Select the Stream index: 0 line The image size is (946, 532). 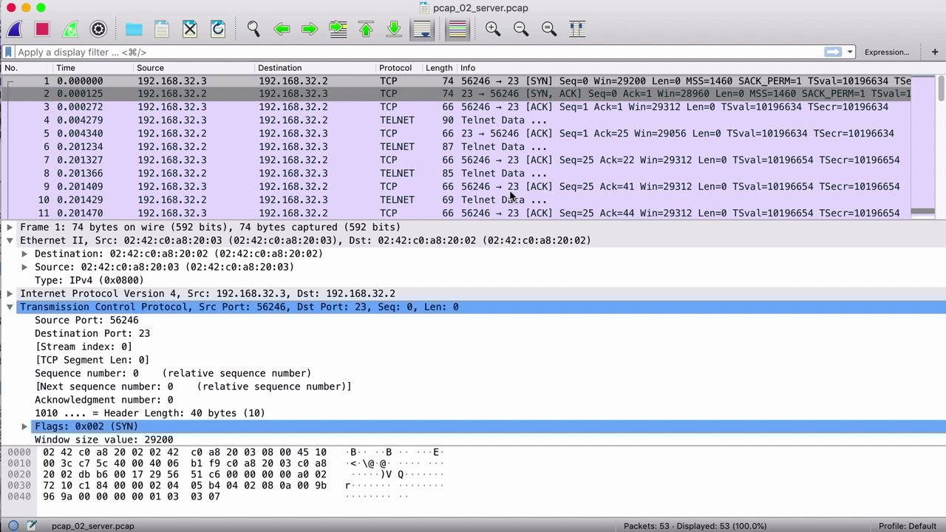pyautogui.click(x=84, y=347)
